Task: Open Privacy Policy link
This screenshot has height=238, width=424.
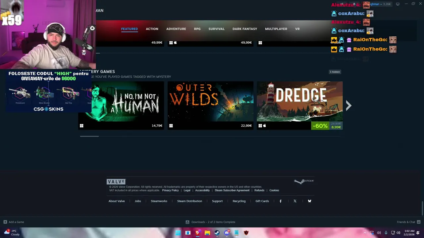Action: pos(170,190)
